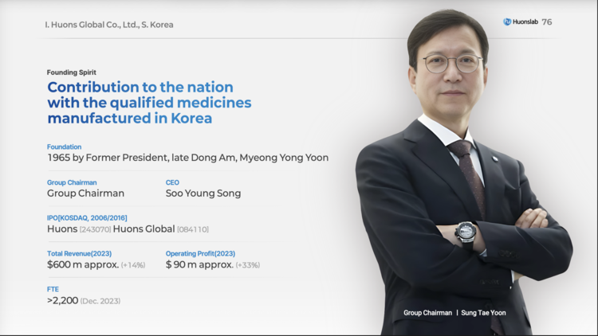Click the Huonslab logo icon
The width and height of the screenshot is (598, 336).
507,22
